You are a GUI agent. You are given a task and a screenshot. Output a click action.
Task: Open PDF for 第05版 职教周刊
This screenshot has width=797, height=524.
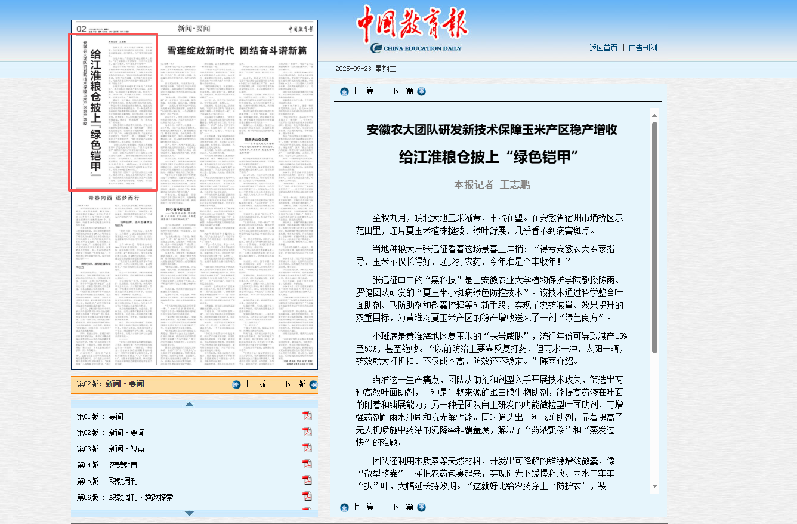307,480
